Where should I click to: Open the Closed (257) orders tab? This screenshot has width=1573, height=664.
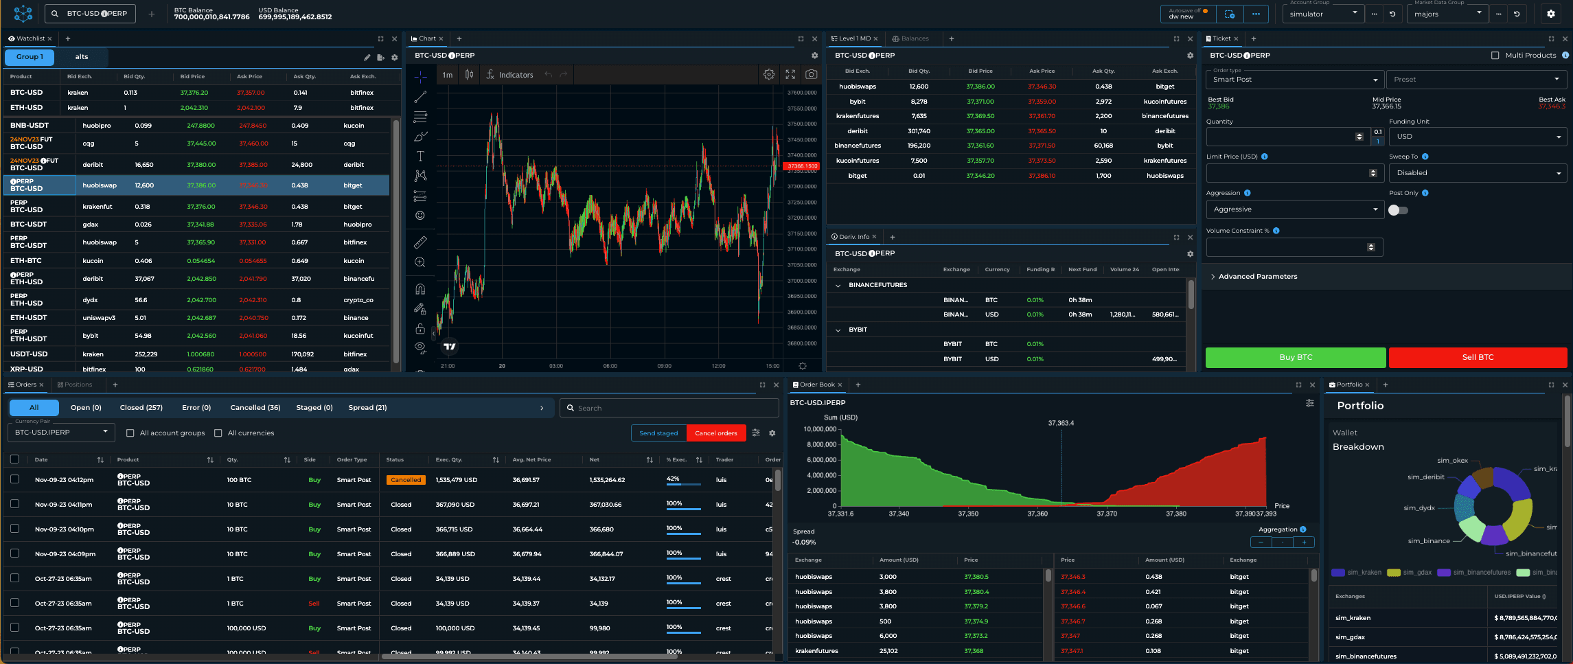point(141,407)
